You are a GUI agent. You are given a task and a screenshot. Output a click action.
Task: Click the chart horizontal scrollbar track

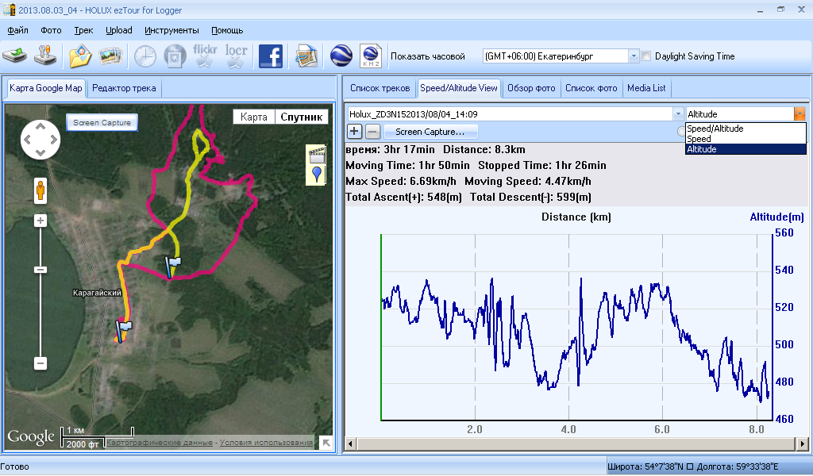(576, 444)
